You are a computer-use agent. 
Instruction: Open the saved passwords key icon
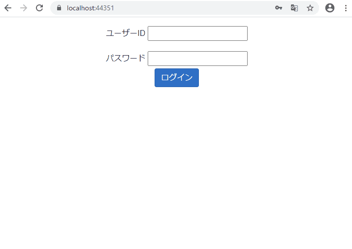click(279, 8)
